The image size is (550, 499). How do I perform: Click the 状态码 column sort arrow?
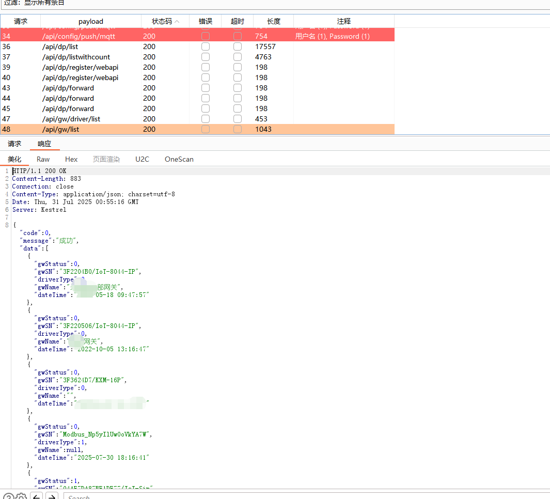click(x=177, y=21)
